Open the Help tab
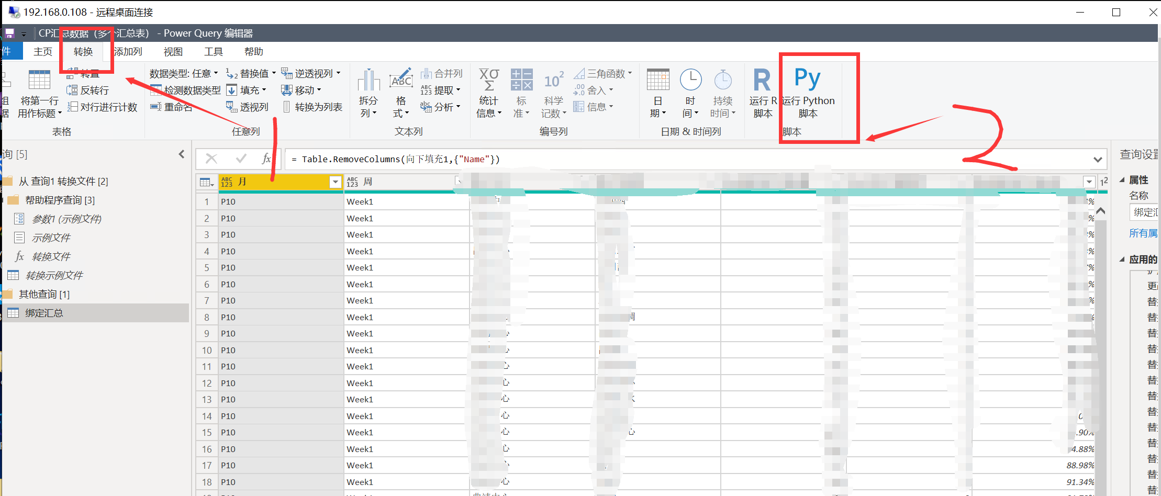 click(254, 51)
